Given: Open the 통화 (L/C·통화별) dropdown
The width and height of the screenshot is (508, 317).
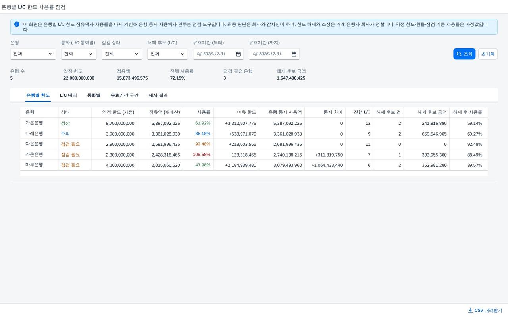Looking at the screenshot, I should [x=79, y=54].
